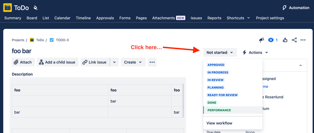Click the Description heading
The image size is (314, 133).
coord(22,74)
